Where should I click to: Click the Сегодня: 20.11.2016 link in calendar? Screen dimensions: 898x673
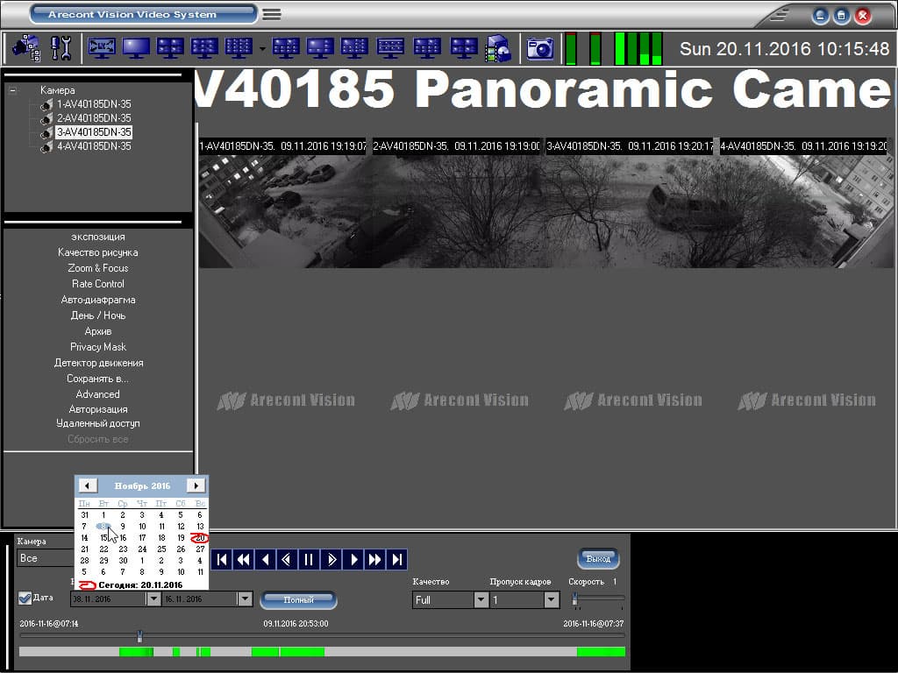(x=139, y=584)
